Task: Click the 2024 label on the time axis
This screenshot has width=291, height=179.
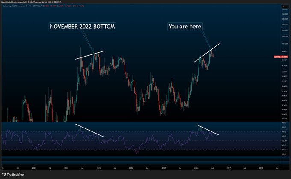Action: click(131, 168)
